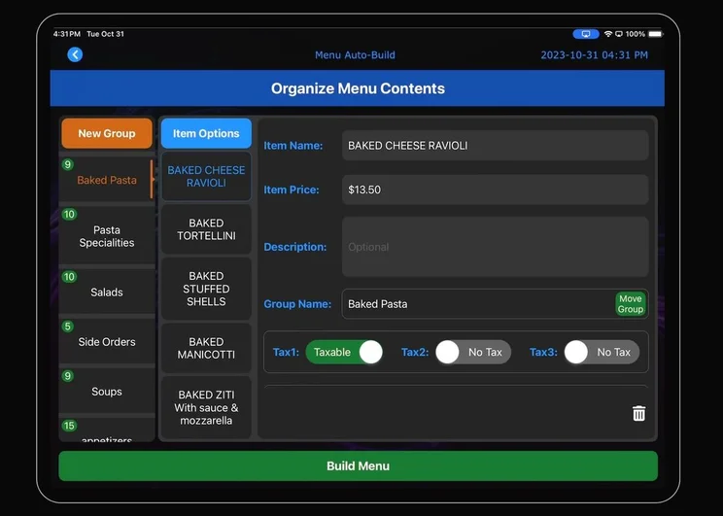The width and height of the screenshot is (723, 516).
Task: Click the Tax2 label
Action: [415, 352]
